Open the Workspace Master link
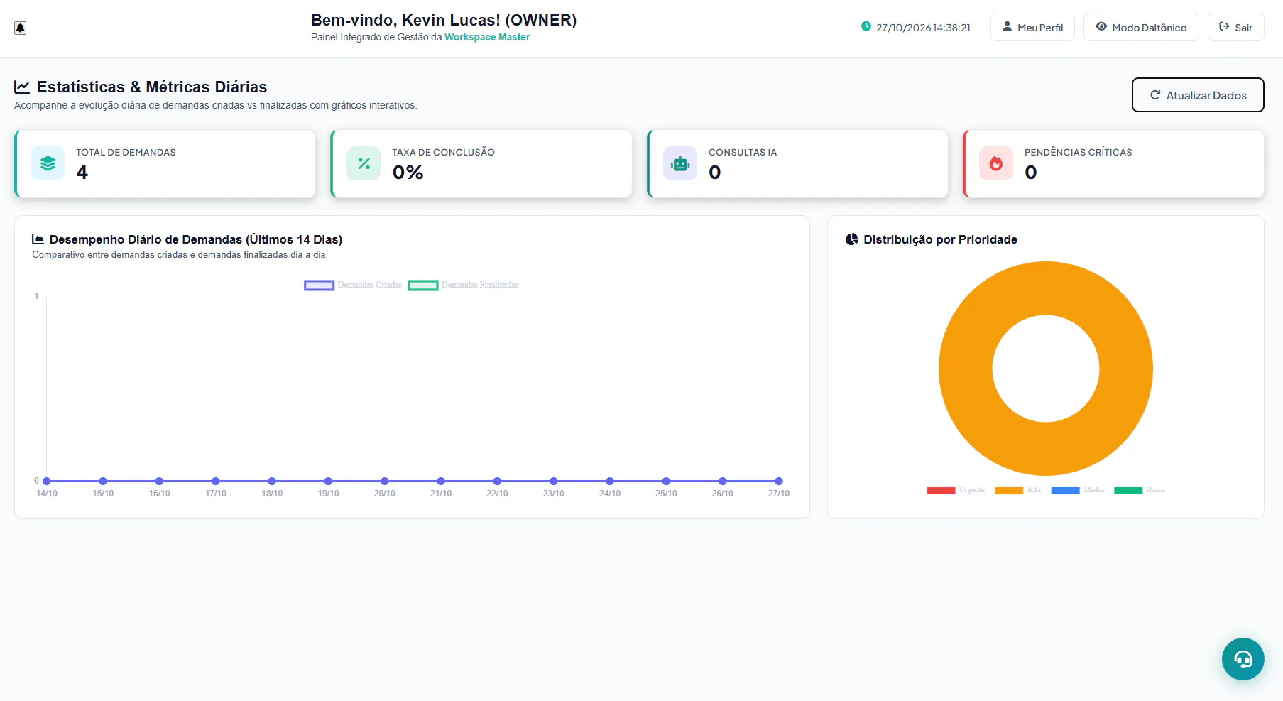1283x701 pixels. point(487,37)
